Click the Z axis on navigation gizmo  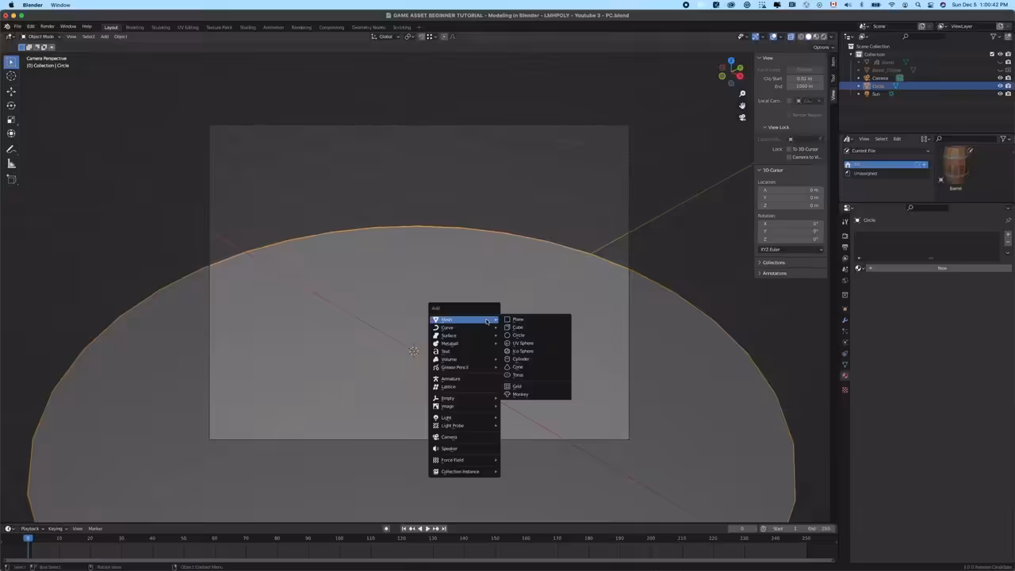pyautogui.click(x=731, y=61)
